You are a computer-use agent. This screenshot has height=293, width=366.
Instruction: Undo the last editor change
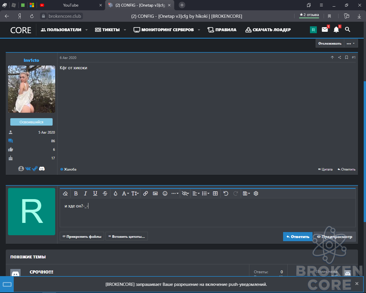[226, 193]
